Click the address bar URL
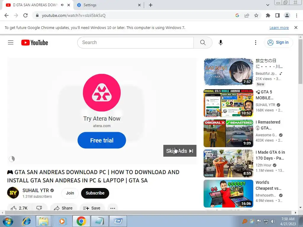Image resolution: width=303 pixels, height=227 pixels. (x=74, y=15)
